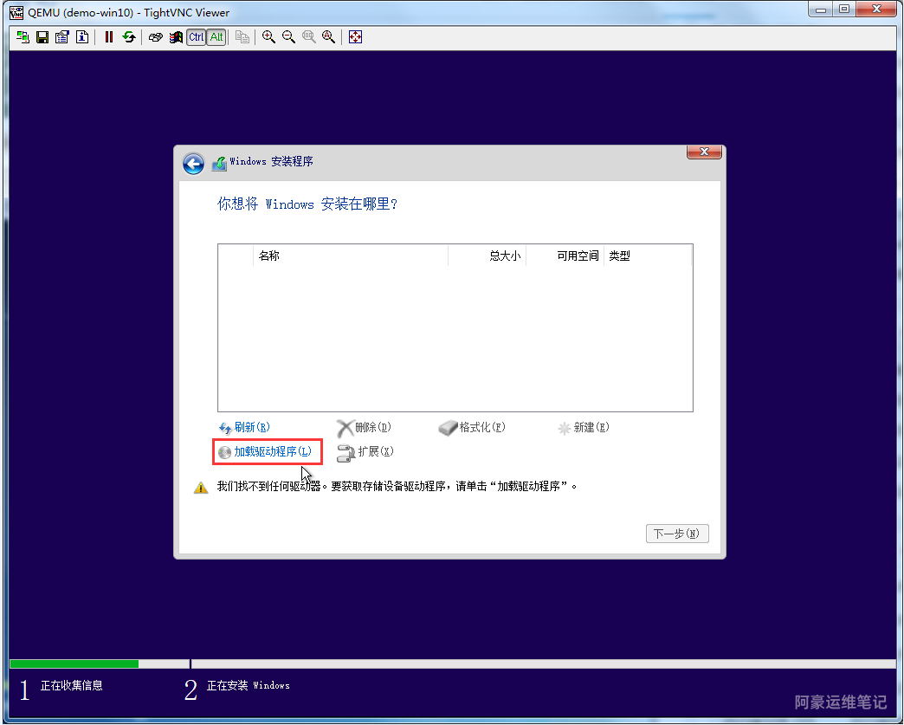Select the Auto zoom magnifier icon
Screen dimensions: 904x725
coord(329,37)
